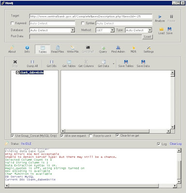The image size is (186, 193).
Task: Click the 'Selected Column Count is 6' log line
Action: (x=29, y=160)
